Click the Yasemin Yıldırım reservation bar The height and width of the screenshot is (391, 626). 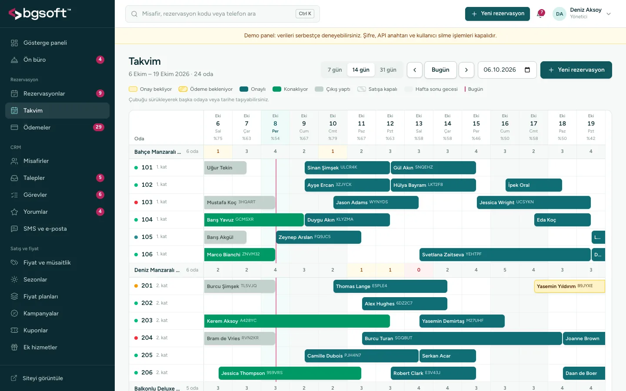click(x=569, y=286)
